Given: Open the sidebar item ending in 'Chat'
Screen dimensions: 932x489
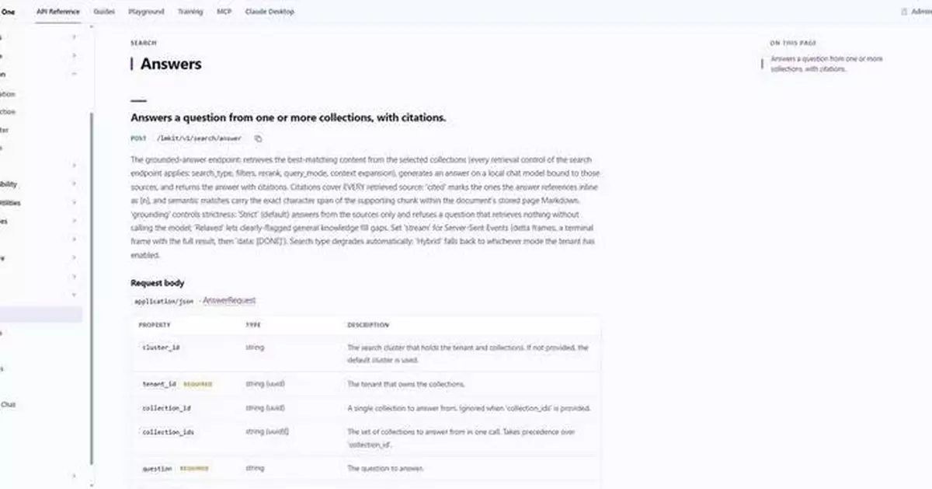Looking at the screenshot, I should pos(9,404).
